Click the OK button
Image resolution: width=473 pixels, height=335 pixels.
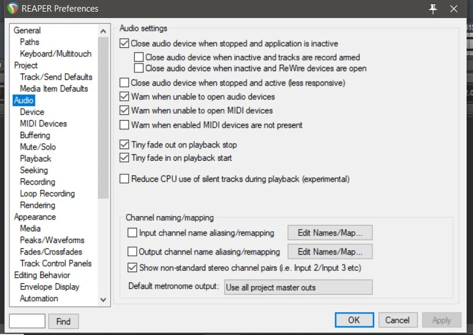pos(354,320)
